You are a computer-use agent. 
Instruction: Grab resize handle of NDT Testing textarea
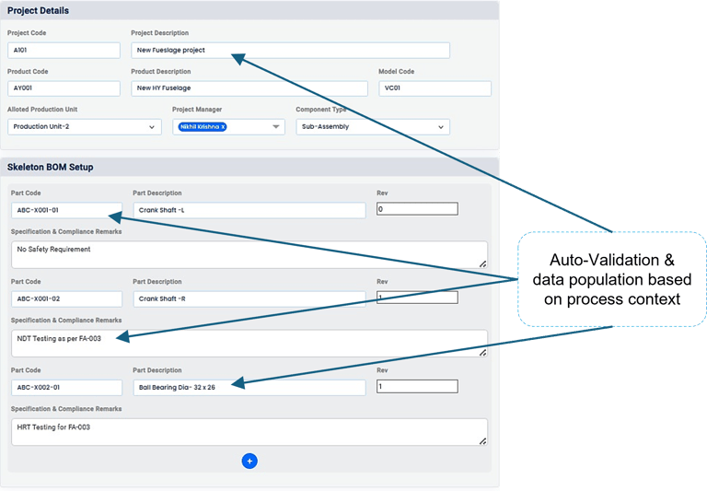(482, 353)
